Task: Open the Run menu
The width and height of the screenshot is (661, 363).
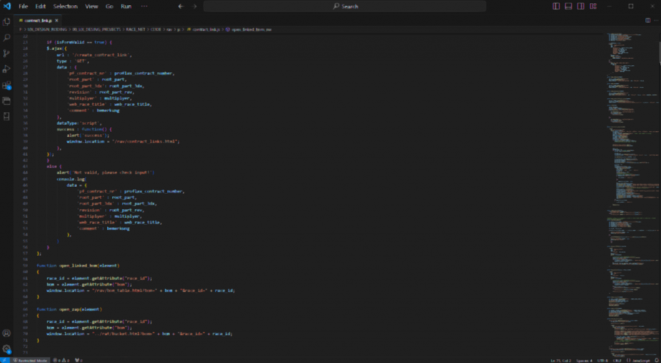Action: [126, 6]
